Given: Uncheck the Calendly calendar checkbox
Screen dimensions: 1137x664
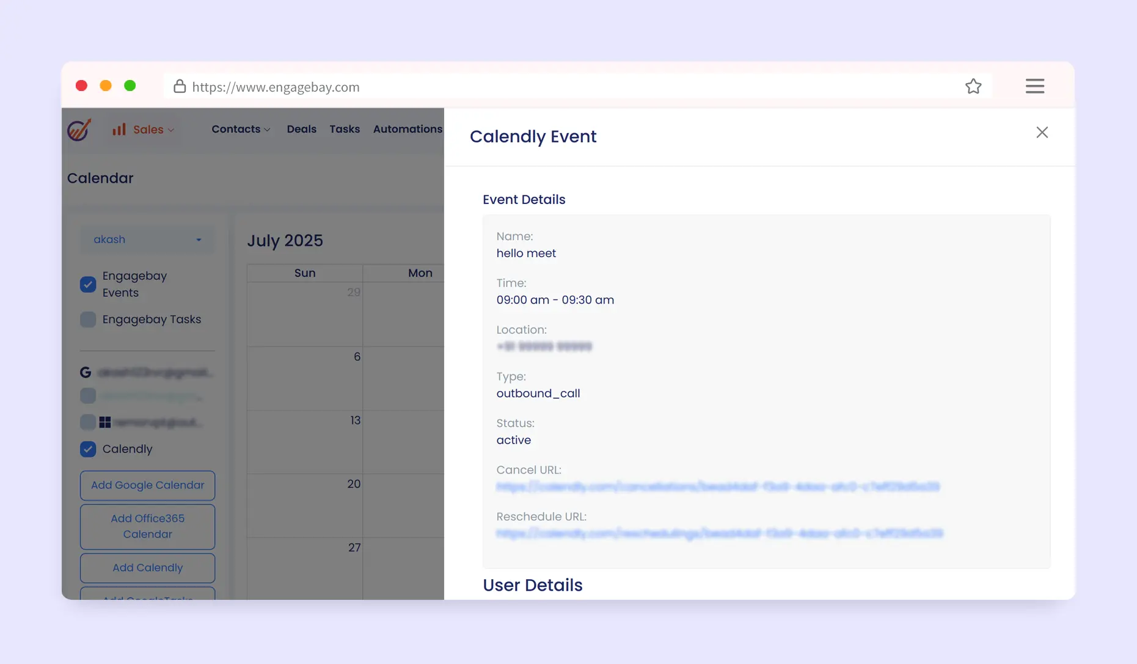Looking at the screenshot, I should point(88,450).
